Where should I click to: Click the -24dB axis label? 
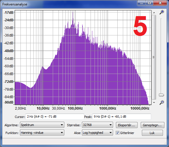tap(9, 20)
